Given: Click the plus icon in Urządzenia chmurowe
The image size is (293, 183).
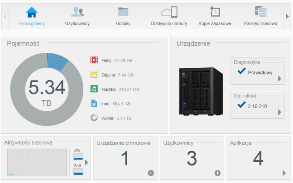Looking at the screenshot, I should [x=151, y=173].
